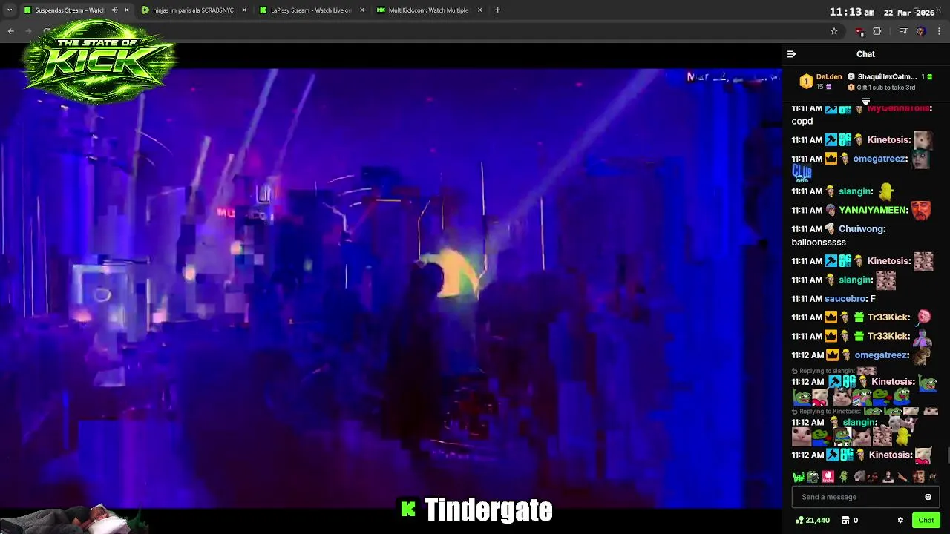Mute the Suspendas Stream tab audio icon
The width and height of the screenshot is (950, 534).
click(114, 10)
